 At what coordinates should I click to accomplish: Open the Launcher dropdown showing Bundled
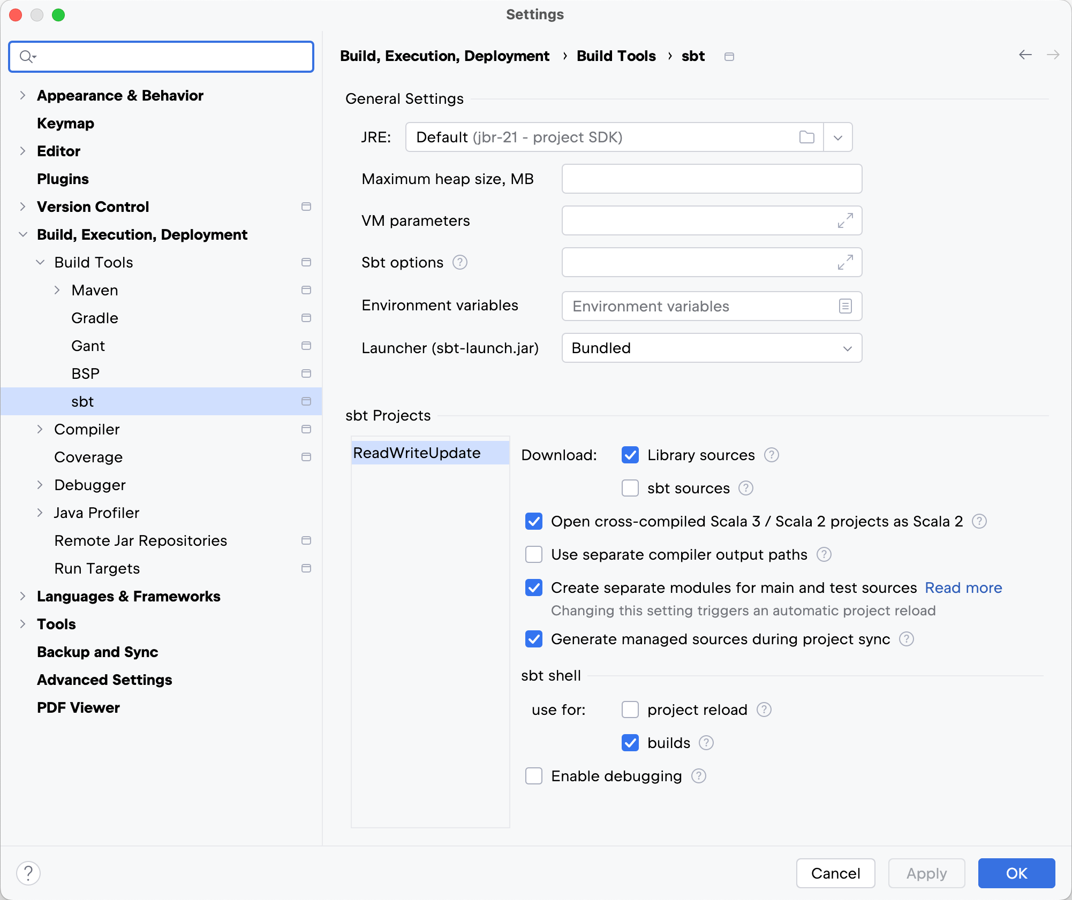coord(711,348)
